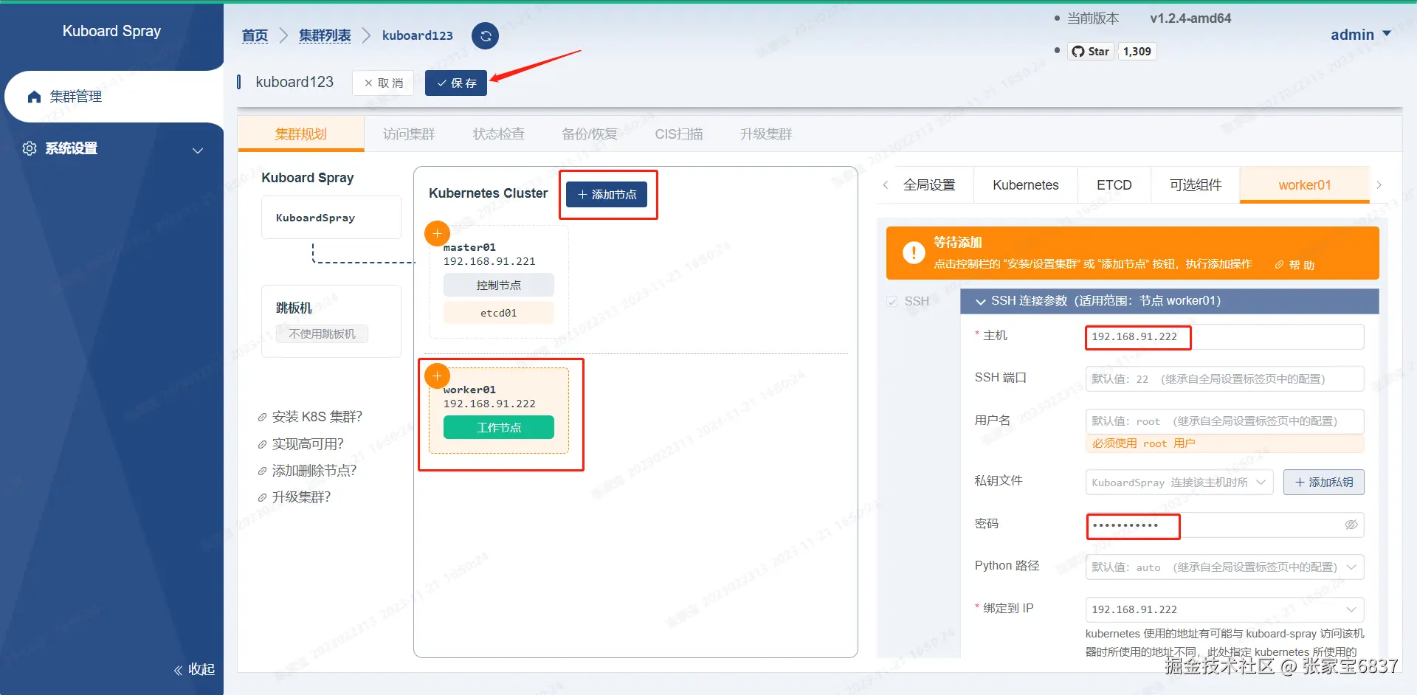Screen dimensions: 1417x695
Task: Open 集群列表 breadcrumb link
Action: point(325,35)
